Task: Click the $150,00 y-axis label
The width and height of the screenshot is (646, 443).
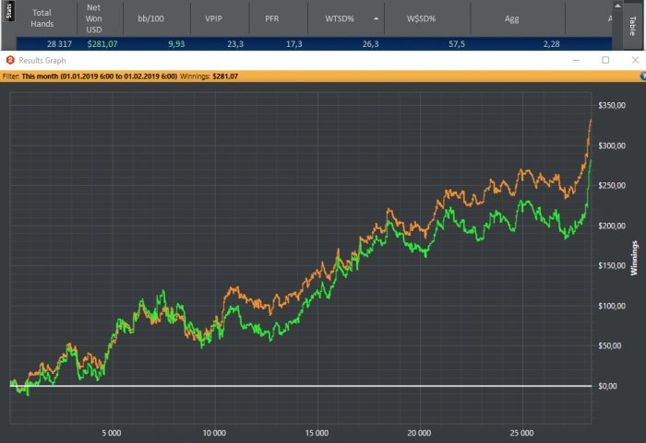Action: pyautogui.click(x=612, y=266)
